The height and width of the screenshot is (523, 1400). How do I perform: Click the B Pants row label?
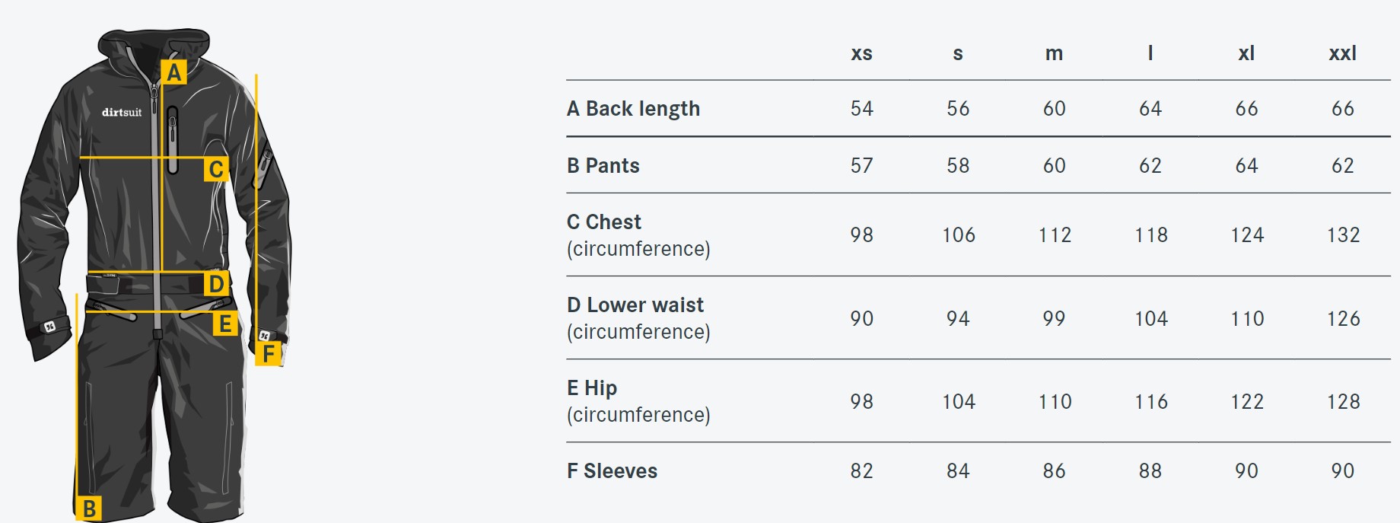tap(603, 165)
